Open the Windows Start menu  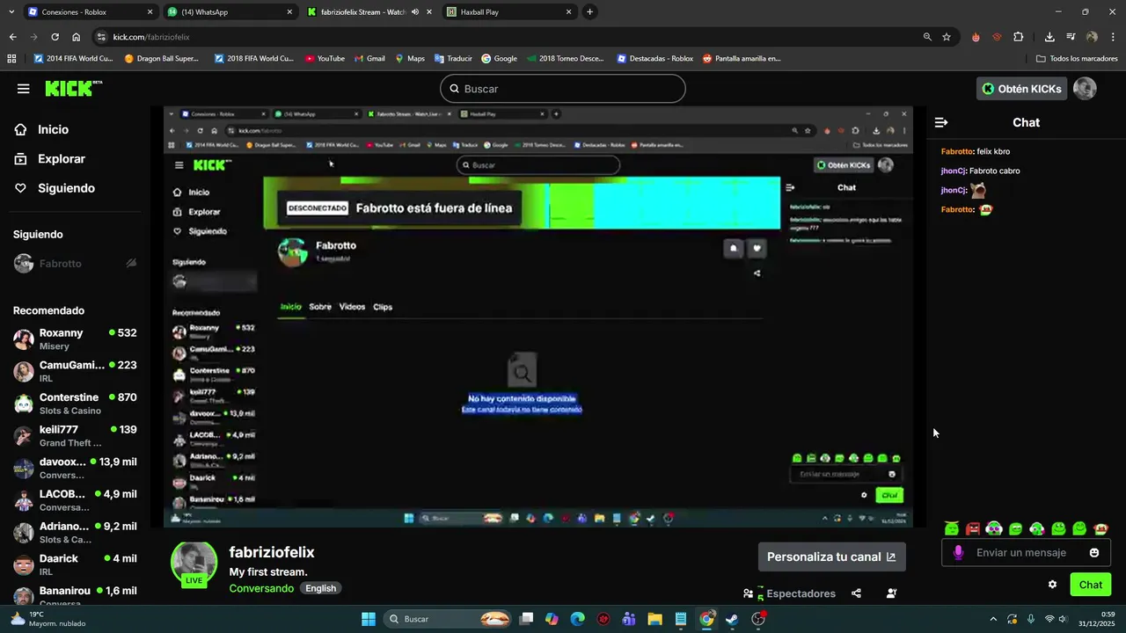coord(369,619)
